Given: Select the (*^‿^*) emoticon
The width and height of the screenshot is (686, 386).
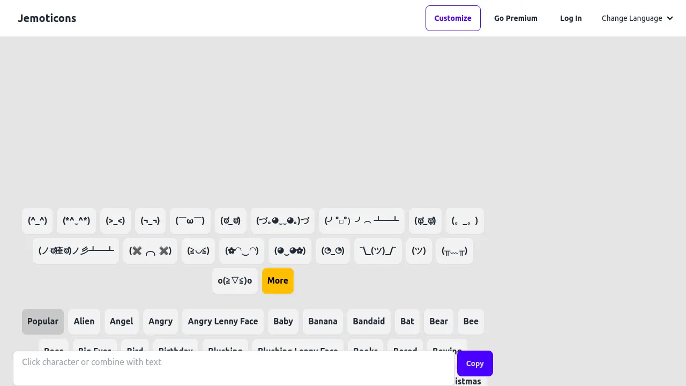Looking at the screenshot, I should 76,221.
